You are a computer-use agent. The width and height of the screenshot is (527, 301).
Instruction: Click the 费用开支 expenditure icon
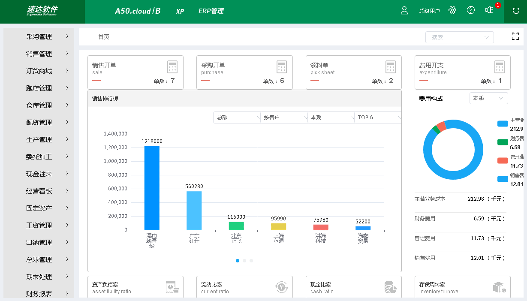499,66
